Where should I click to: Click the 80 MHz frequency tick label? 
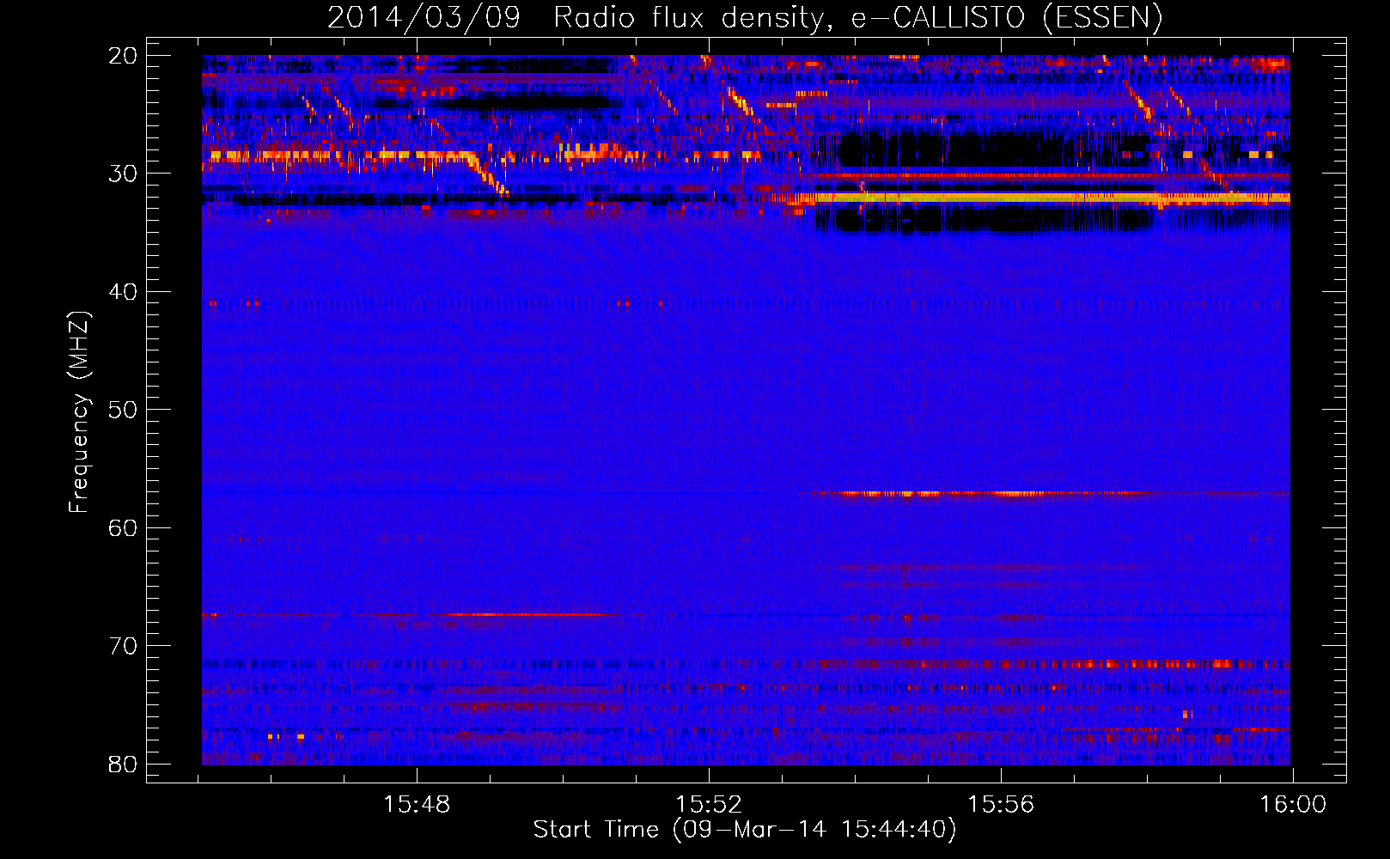[123, 765]
